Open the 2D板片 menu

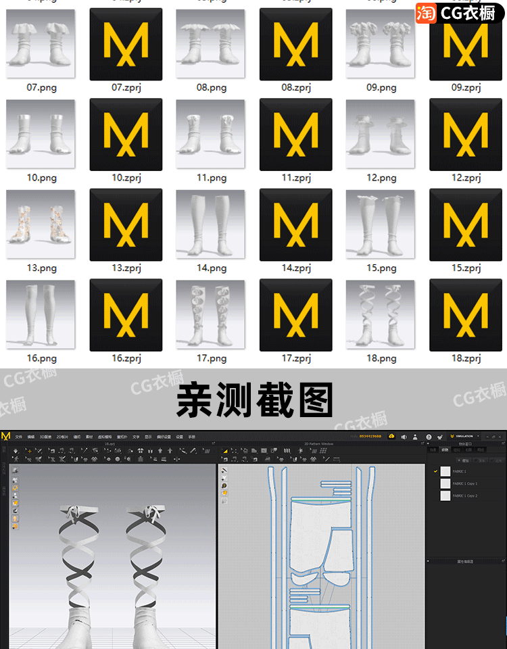(62, 437)
